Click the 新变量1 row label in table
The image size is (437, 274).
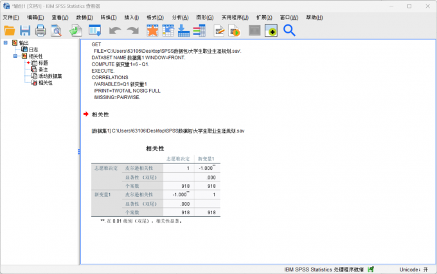tap(103, 195)
